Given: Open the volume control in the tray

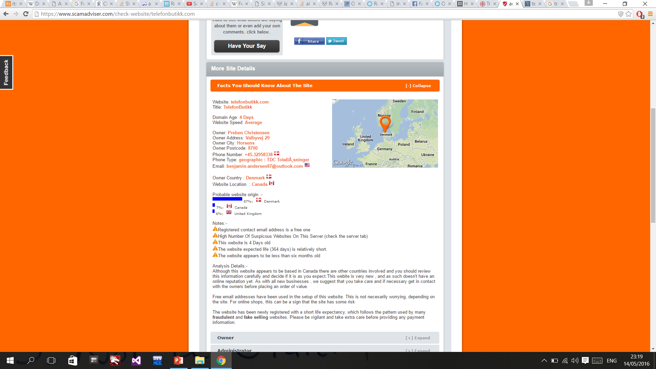Looking at the screenshot, I should (x=575, y=360).
